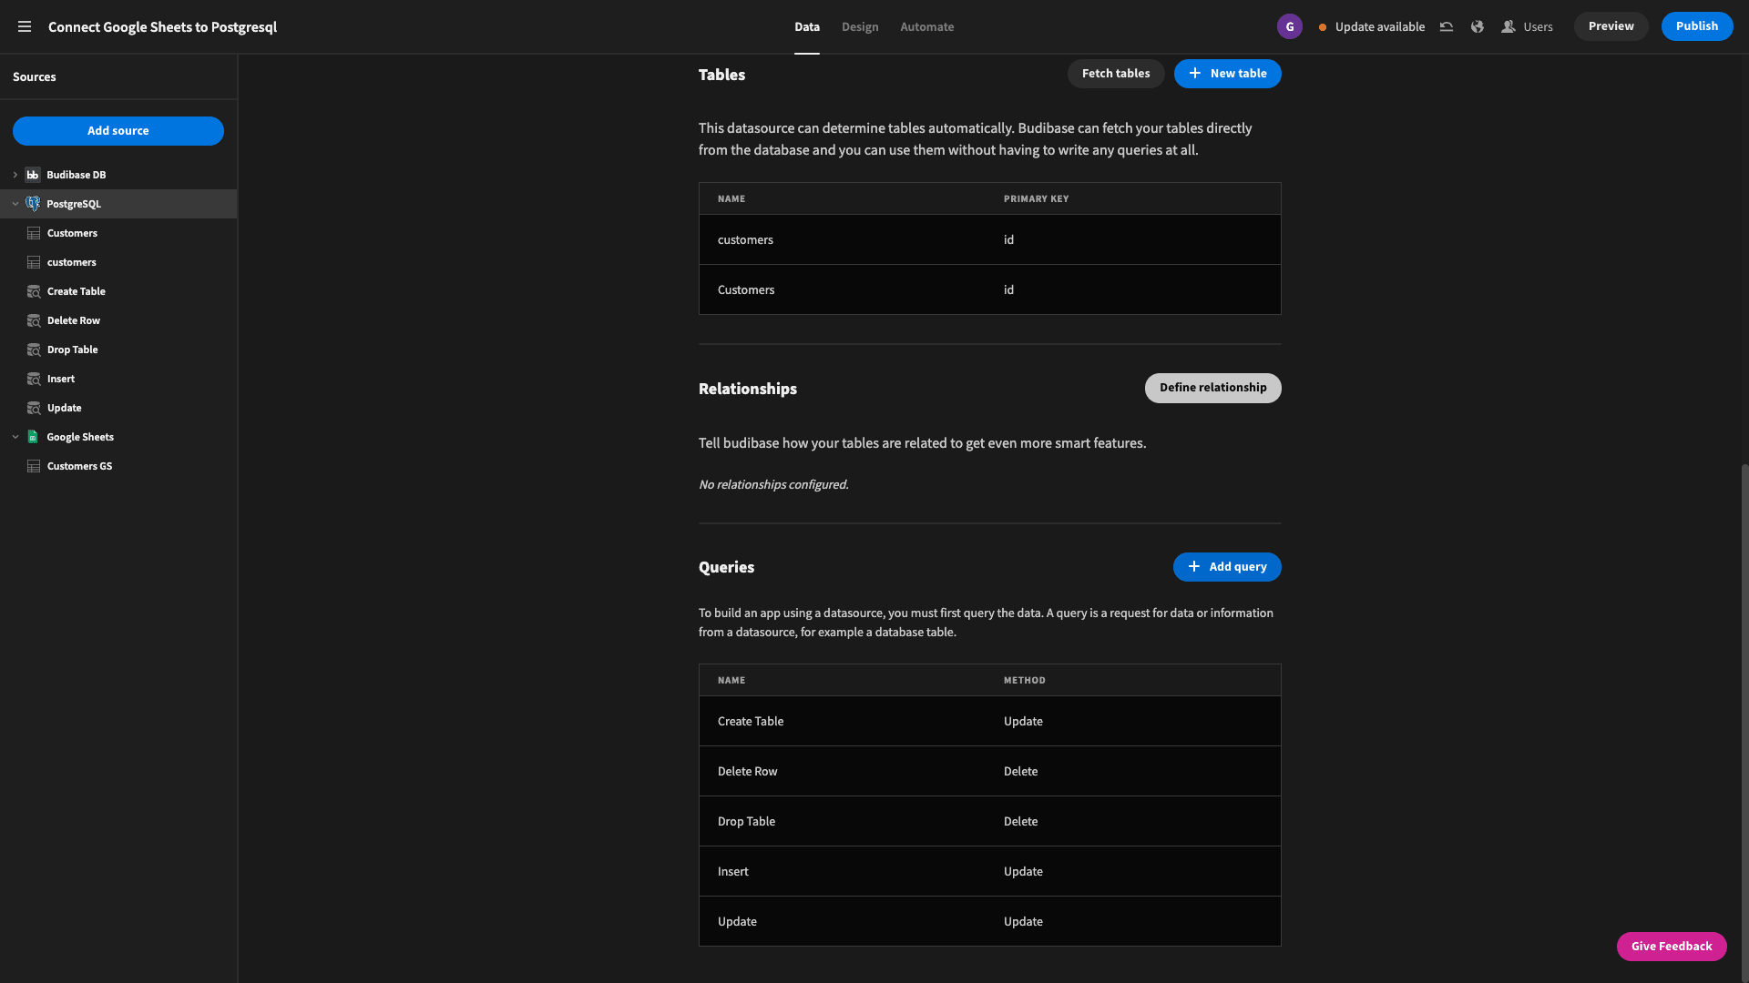The height and width of the screenshot is (983, 1749).
Task: Open Insert row in Queries table
Action: tap(989, 871)
